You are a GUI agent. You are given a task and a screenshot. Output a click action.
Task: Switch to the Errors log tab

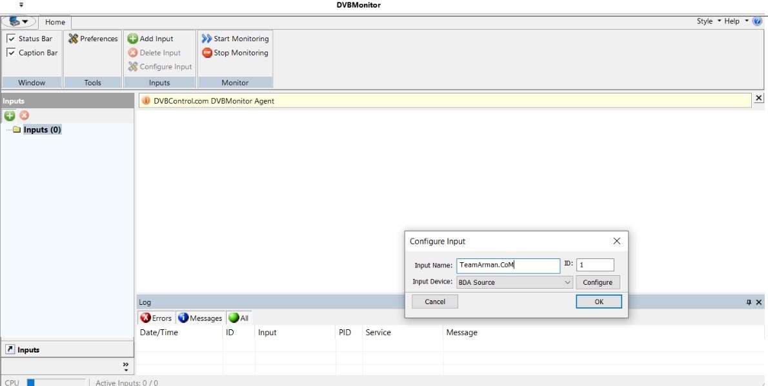pyautogui.click(x=156, y=318)
